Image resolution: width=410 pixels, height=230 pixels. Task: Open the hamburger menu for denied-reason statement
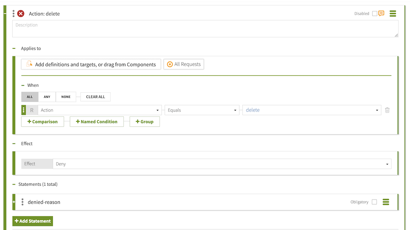(385, 202)
